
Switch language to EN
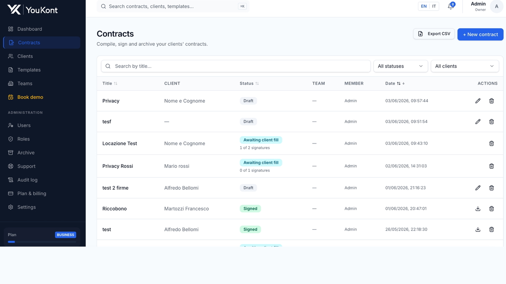pos(424,6)
